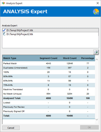Click the Analysis Expert title bar app icon

[x=3, y=3]
